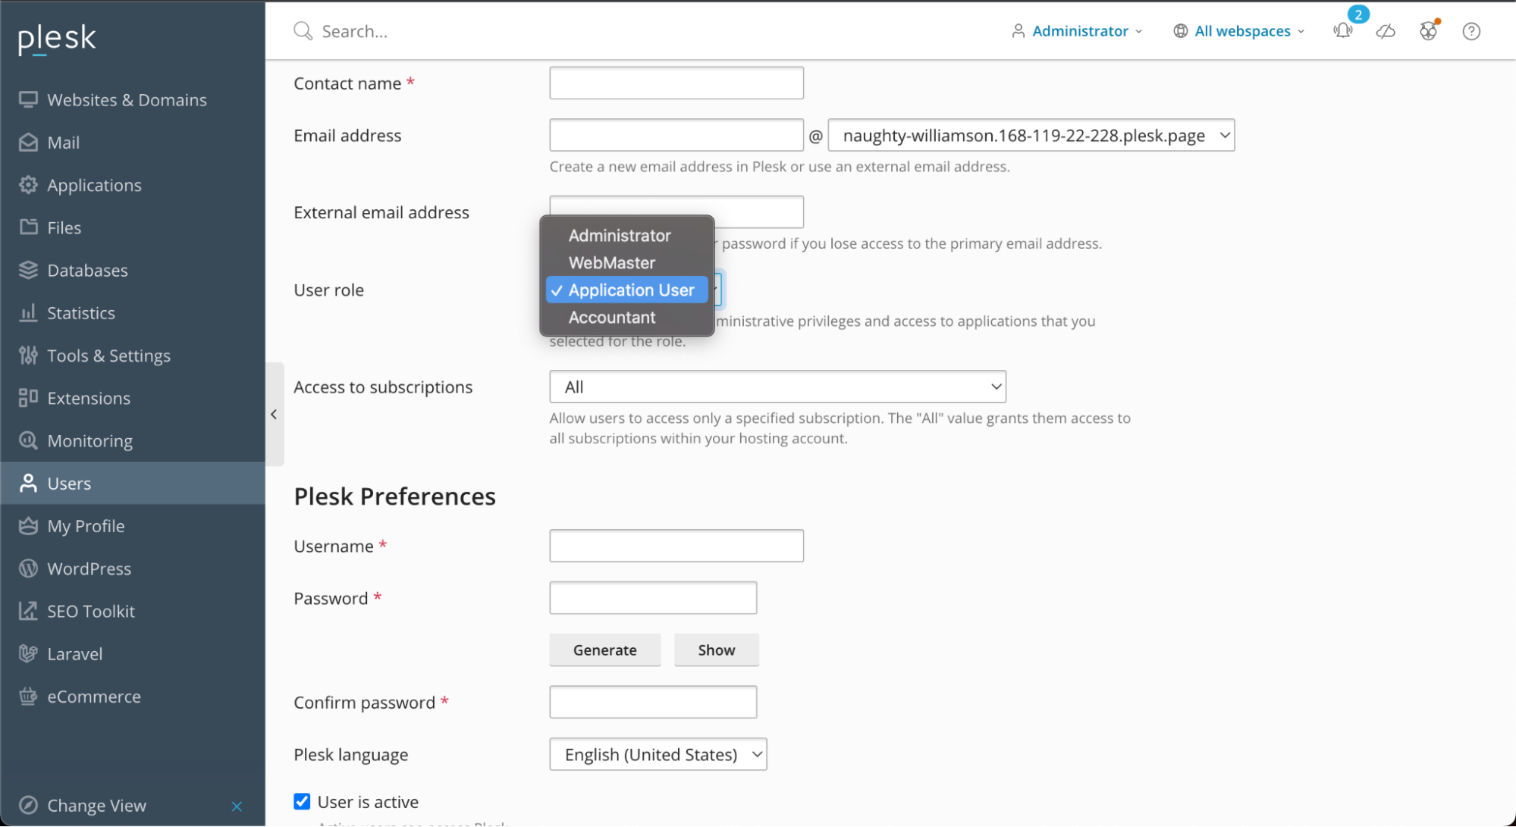Viewport: 1516px width, 827px height.
Task: Select the Accountant user role
Action: point(612,317)
